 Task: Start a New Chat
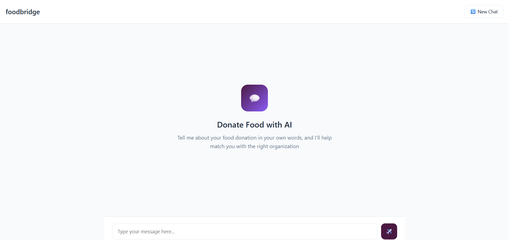click(484, 12)
